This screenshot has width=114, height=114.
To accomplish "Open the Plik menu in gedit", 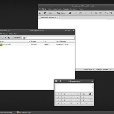I will point(40,9).
